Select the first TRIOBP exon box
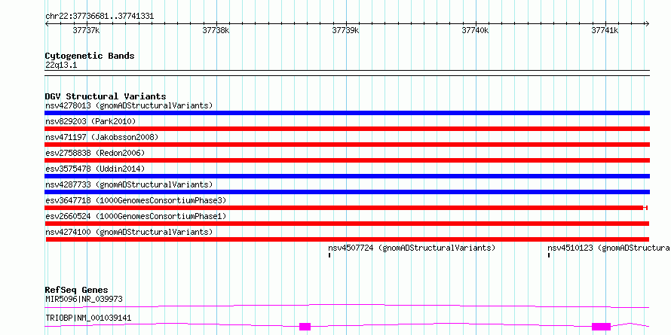This screenshot has width=671, height=335. 305,327
